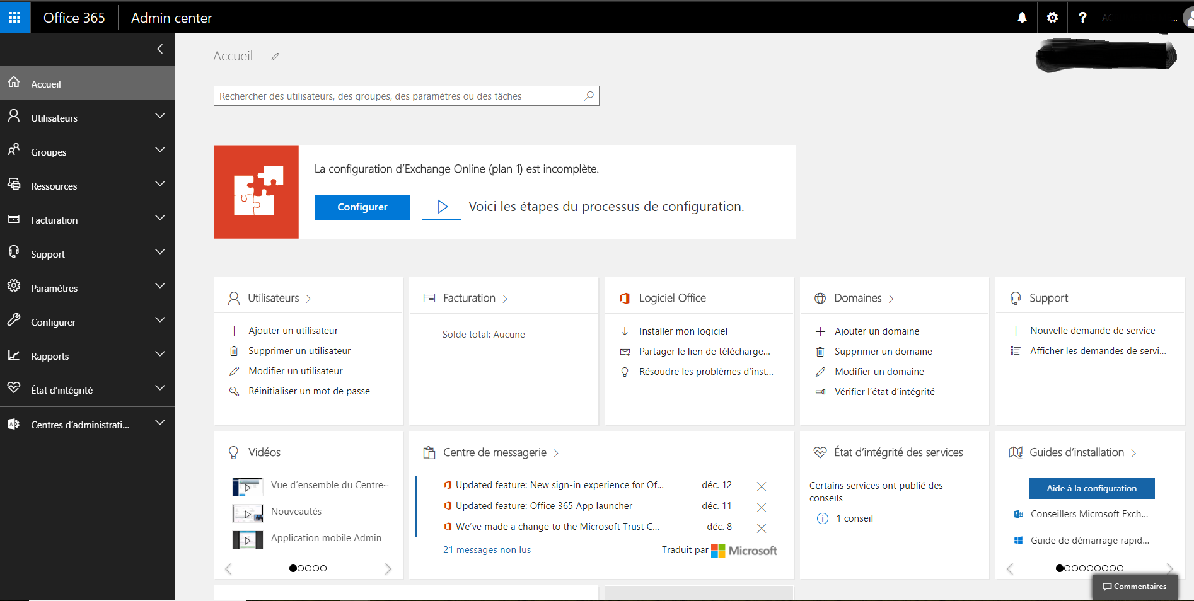Viewport: 1194px width, 601px height.
Task: Open Application mobile Admin video thumbnail
Action: (x=248, y=540)
